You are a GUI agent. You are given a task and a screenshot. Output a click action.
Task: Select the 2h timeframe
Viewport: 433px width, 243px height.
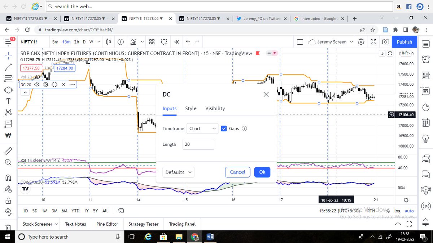click(x=76, y=42)
